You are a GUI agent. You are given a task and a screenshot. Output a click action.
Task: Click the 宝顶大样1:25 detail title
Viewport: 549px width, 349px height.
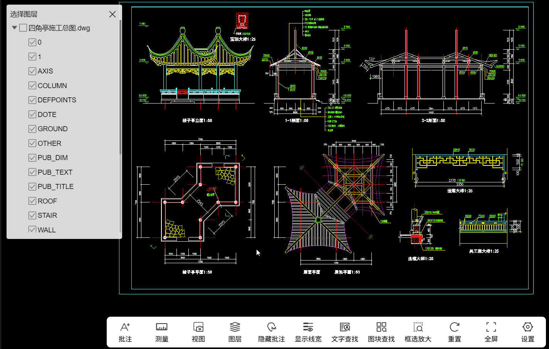[243, 39]
